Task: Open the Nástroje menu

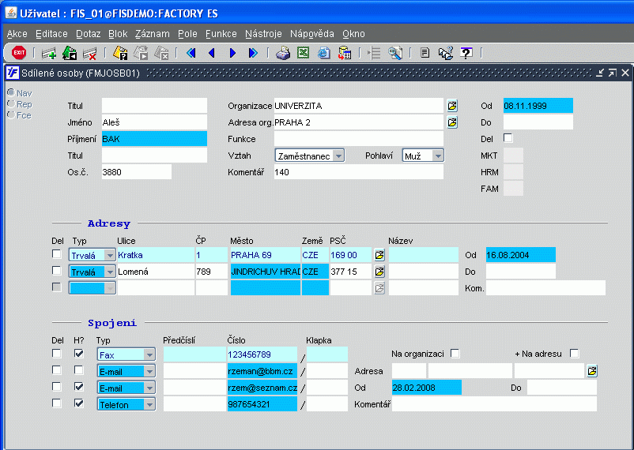Action: 263,34
